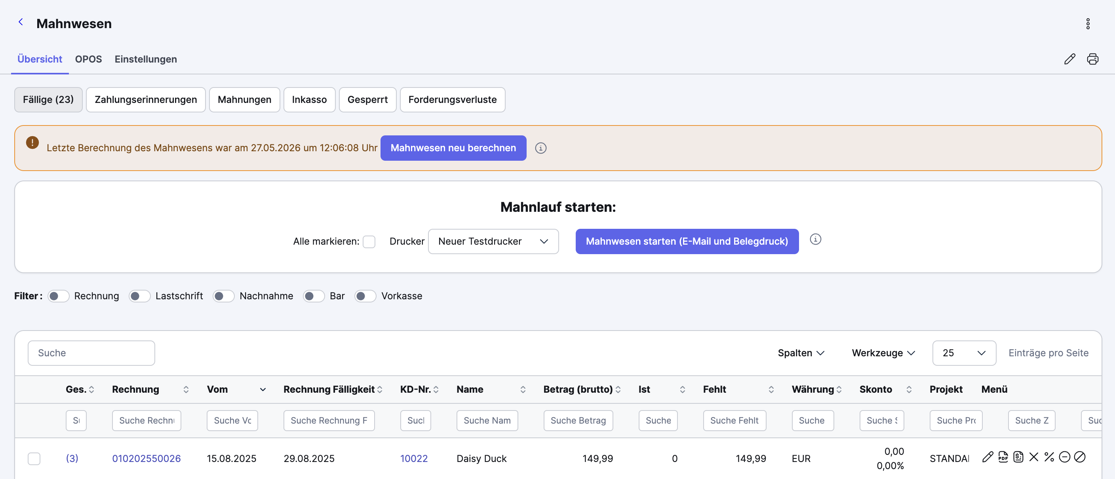Sort table by KD-Nr. column
1115x479 pixels.
[436, 390]
